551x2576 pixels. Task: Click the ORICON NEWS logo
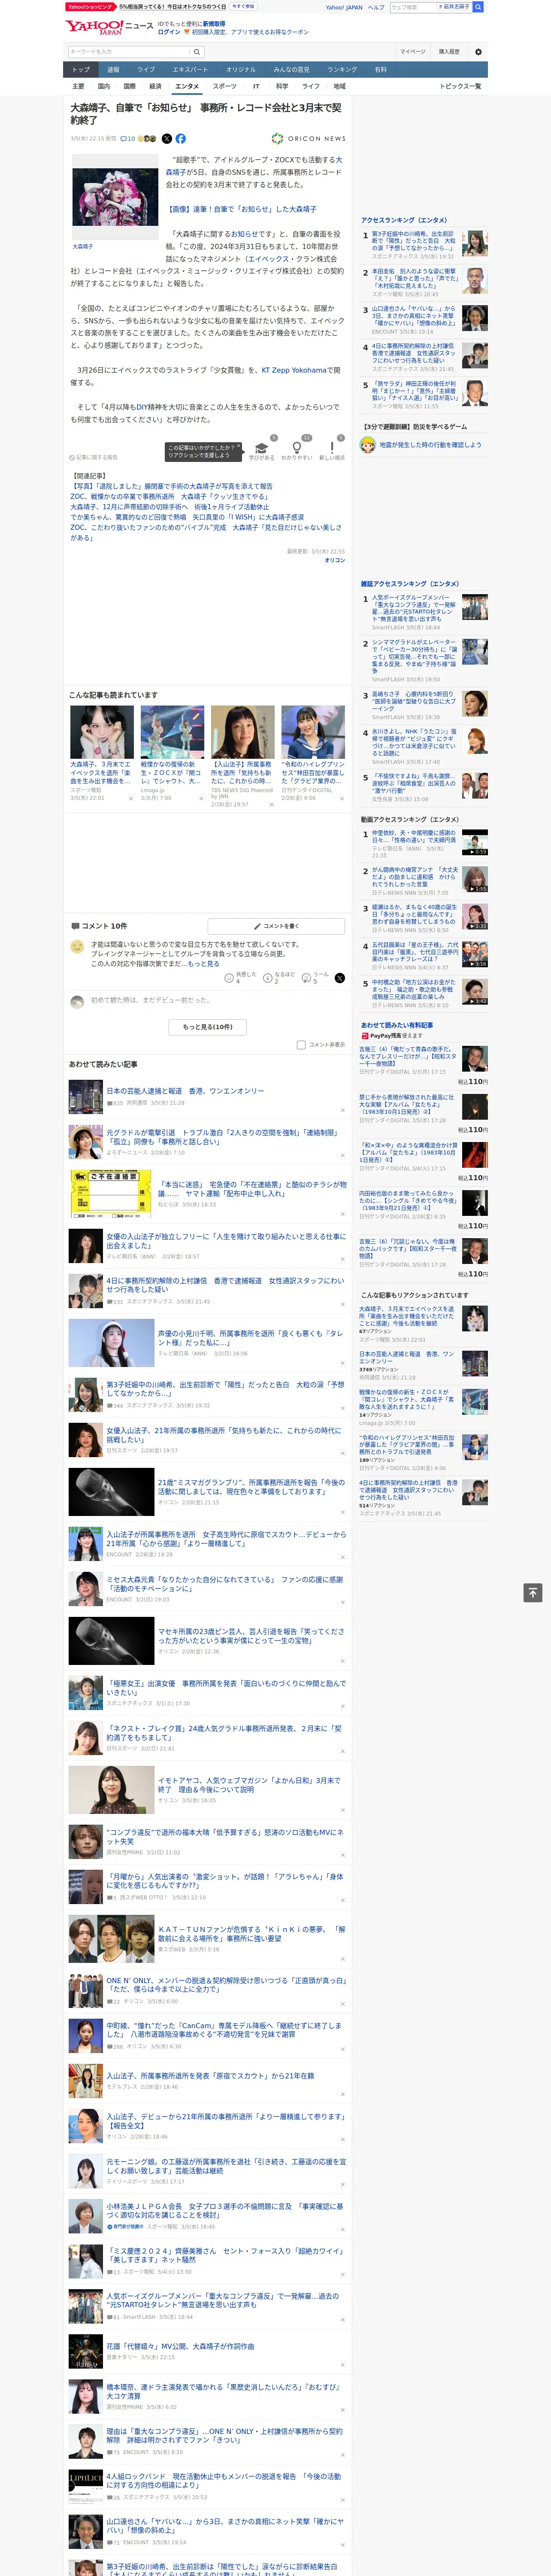[309, 139]
